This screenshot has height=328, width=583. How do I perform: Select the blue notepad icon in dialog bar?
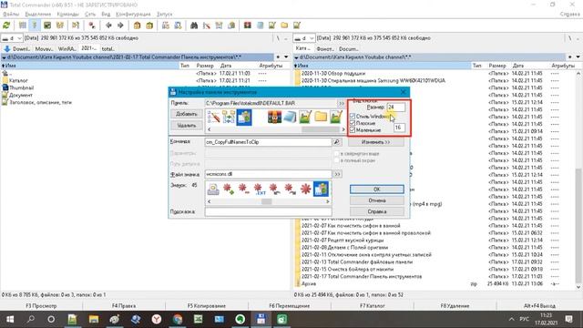click(290, 118)
